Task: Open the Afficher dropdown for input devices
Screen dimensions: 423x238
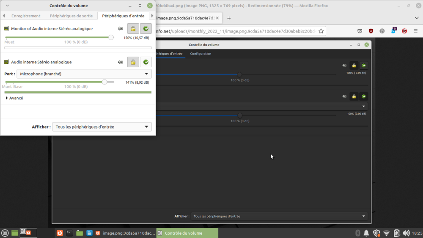Action: point(102,127)
